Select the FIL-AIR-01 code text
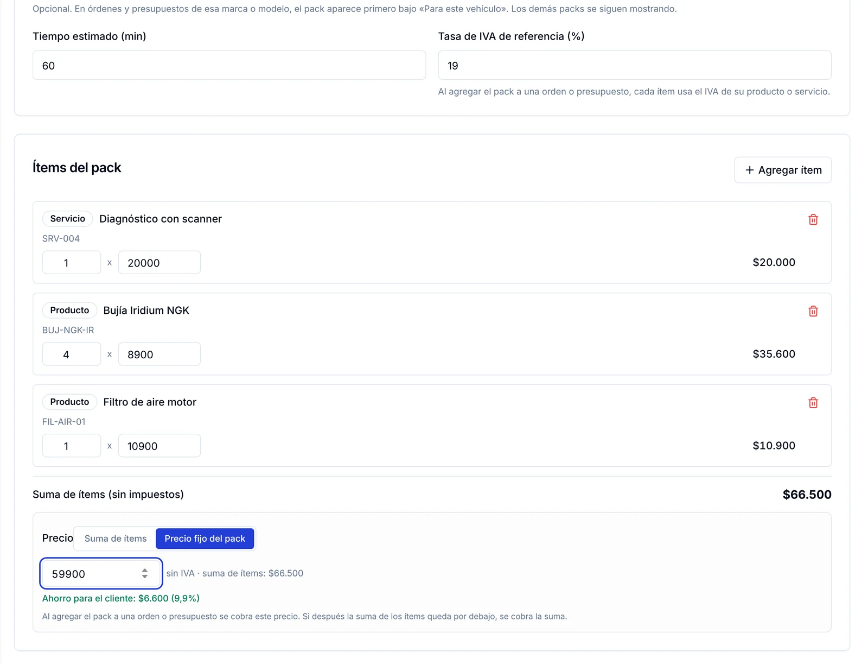Screen dimensions: 868x665 pos(63,422)
